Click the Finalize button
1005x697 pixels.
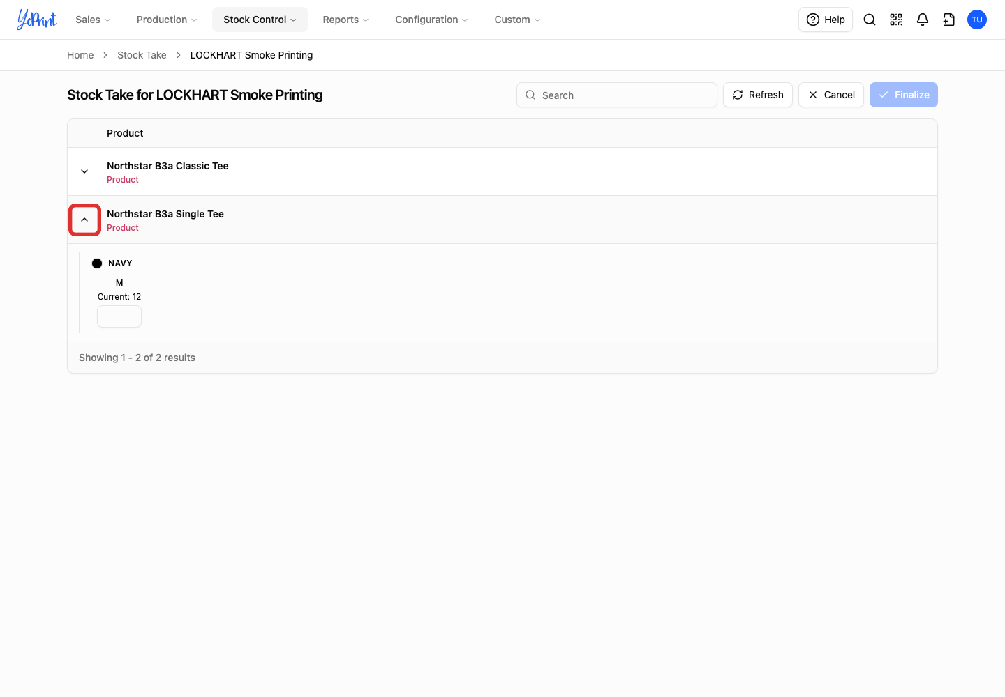(904, 95)
